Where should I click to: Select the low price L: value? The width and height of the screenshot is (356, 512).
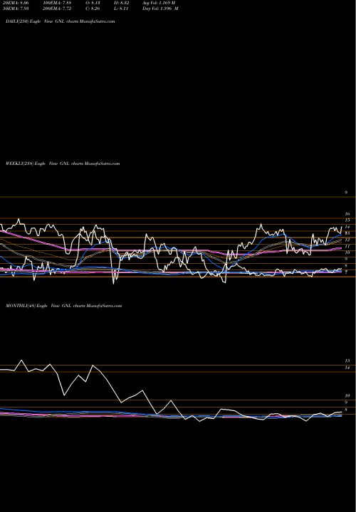(122, 9)
